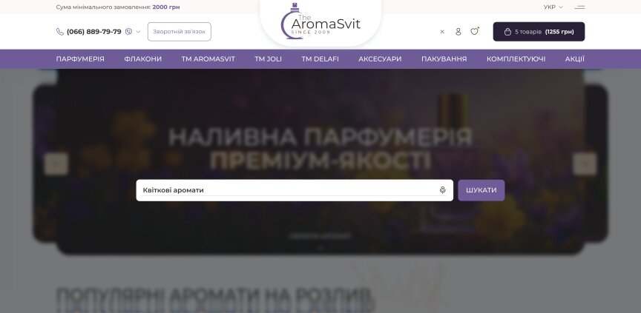The width and height of the screenshot is (641, 313).
Task: Open Viber chat icon beside phone number
Action: click(x=129, y=32)
